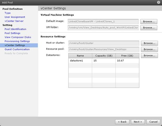Viewport: 162px width, 126px height.
Task: Go to View Composer Disks
Action: pyautogui.click(x=18, y=37)
